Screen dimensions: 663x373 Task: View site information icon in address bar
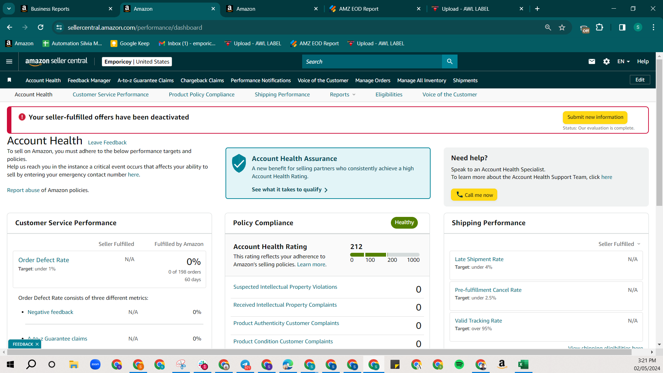59,27
